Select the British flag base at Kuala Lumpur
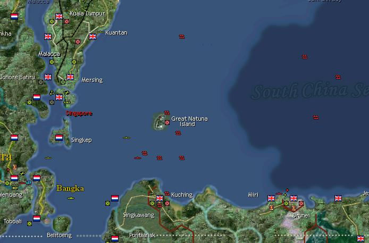Screen dimensions: 369x243 tap(59, 16)
